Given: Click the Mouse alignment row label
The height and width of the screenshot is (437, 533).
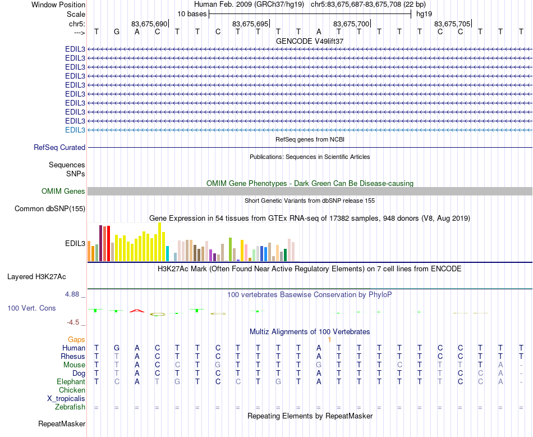Looking at the screenshot, I should pyautogui.click(x=74, y=365).
